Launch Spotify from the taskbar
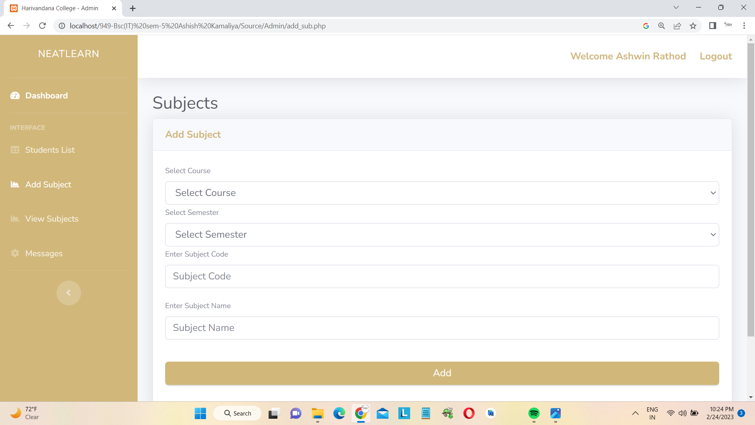The height and width of the screenshot is (425, 755). [x=534, y=413]
